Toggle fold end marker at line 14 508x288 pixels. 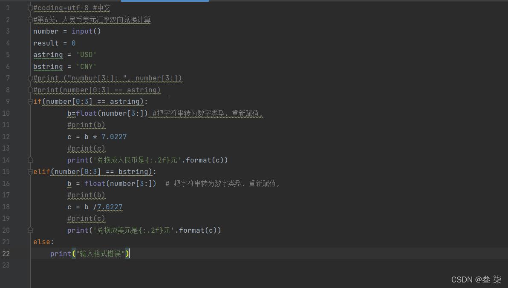pyautogui.click(x=30, y=160)
